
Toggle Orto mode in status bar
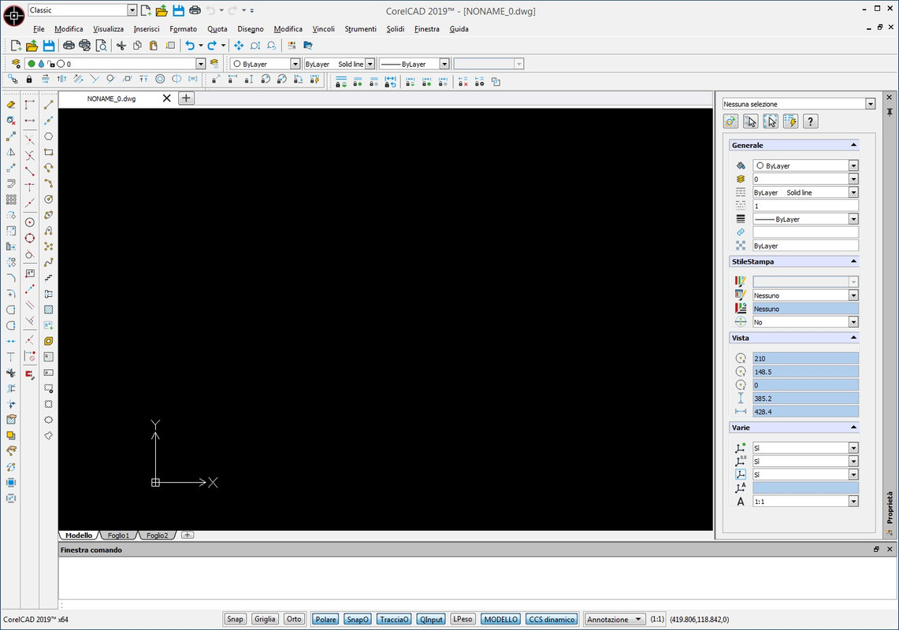tap(294, 619)
